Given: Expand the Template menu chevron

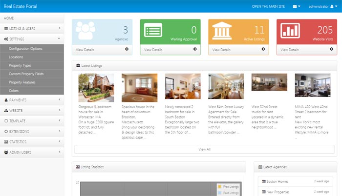Looking at the screenshot, I should coord(59,120).
